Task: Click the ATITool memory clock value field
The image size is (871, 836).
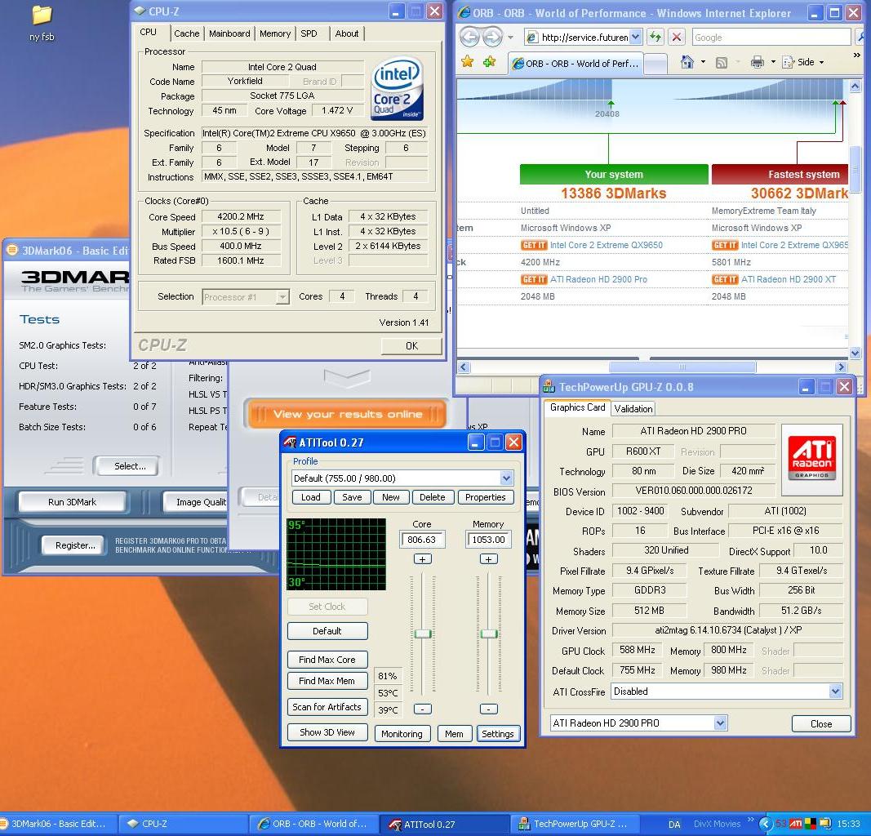Action: [x=488, y=540]
